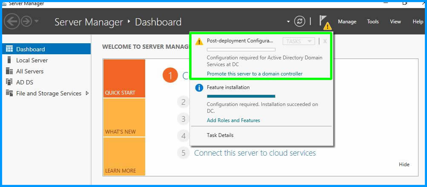Click the Add Roles and Features link
The width and height of the screenshot is (427, 187).
[233, 120]
